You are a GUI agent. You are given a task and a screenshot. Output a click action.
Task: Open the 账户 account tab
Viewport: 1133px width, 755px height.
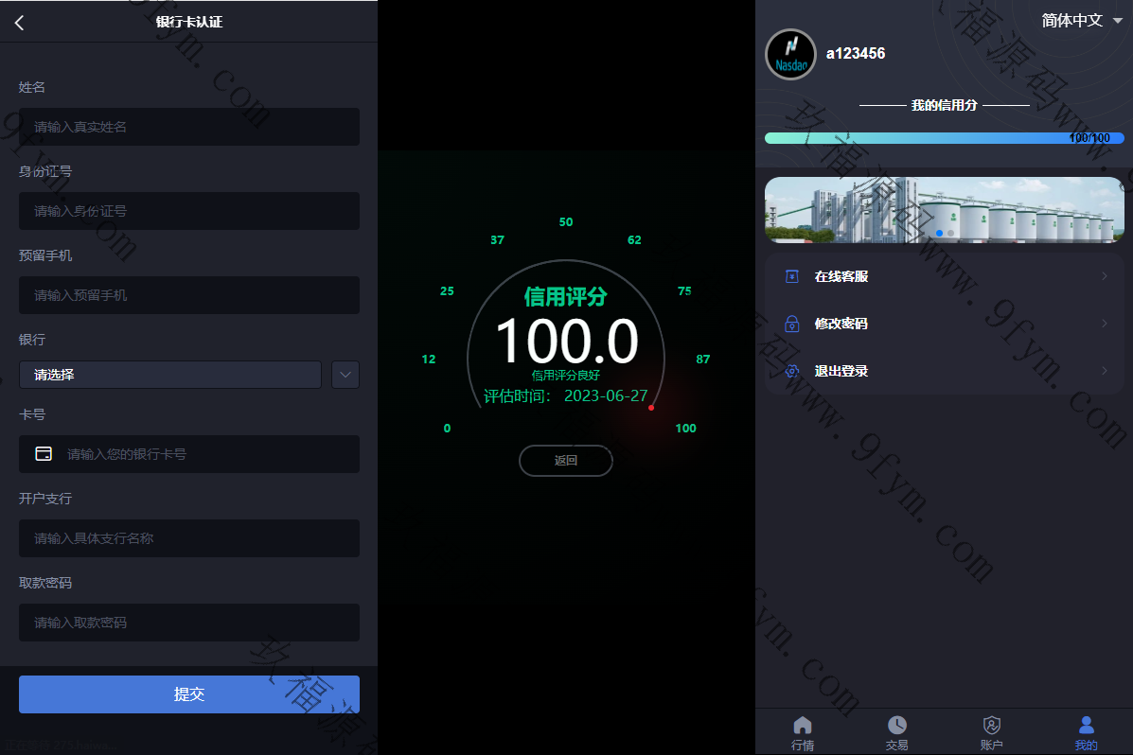[991, 732]
